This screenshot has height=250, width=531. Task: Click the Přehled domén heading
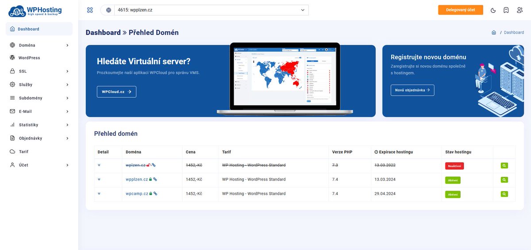116,133
